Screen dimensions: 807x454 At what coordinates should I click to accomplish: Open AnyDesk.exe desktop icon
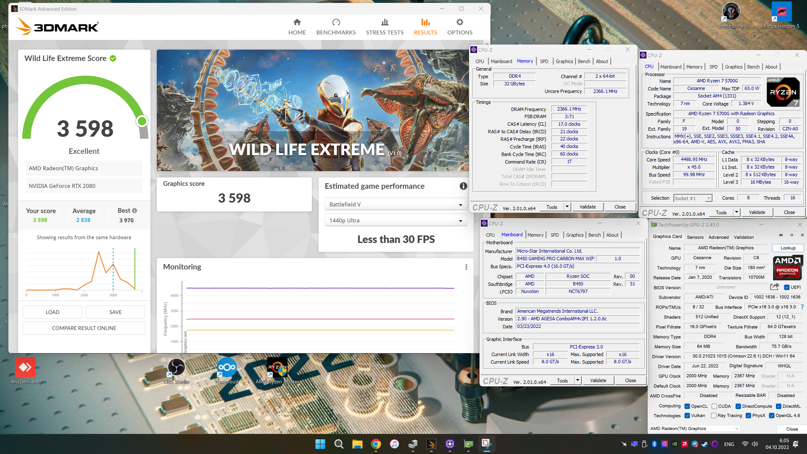point(25,371)
